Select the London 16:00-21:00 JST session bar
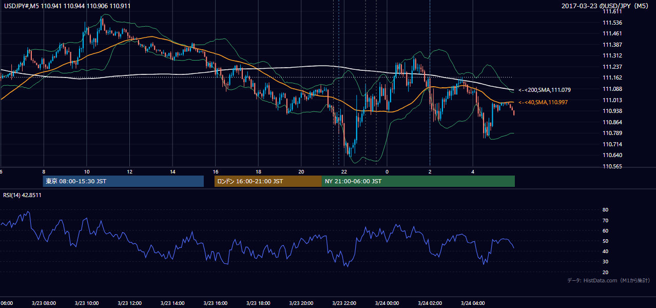Screen dimensions: 656x308 point(268,181)
